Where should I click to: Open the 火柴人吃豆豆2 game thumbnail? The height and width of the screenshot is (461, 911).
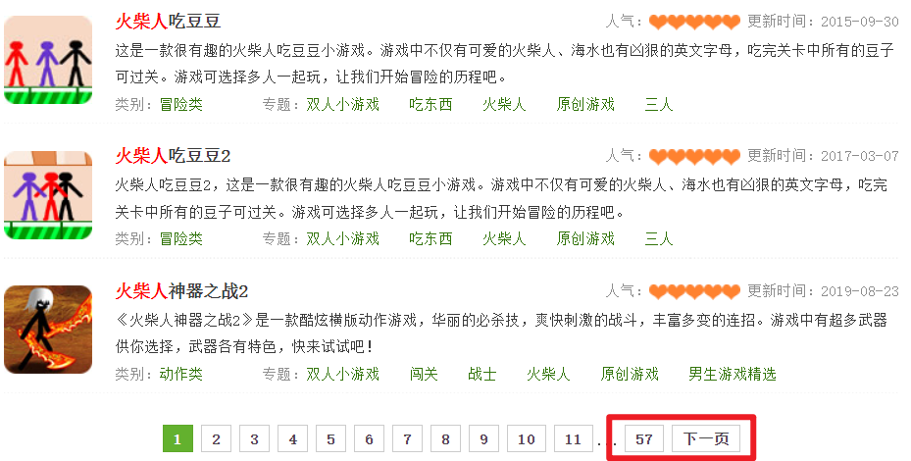click(x=48, y=195)
